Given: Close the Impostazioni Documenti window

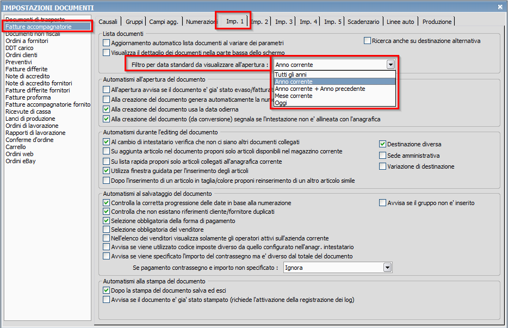Looking at the screenshot, I should [x=500, y=7].
